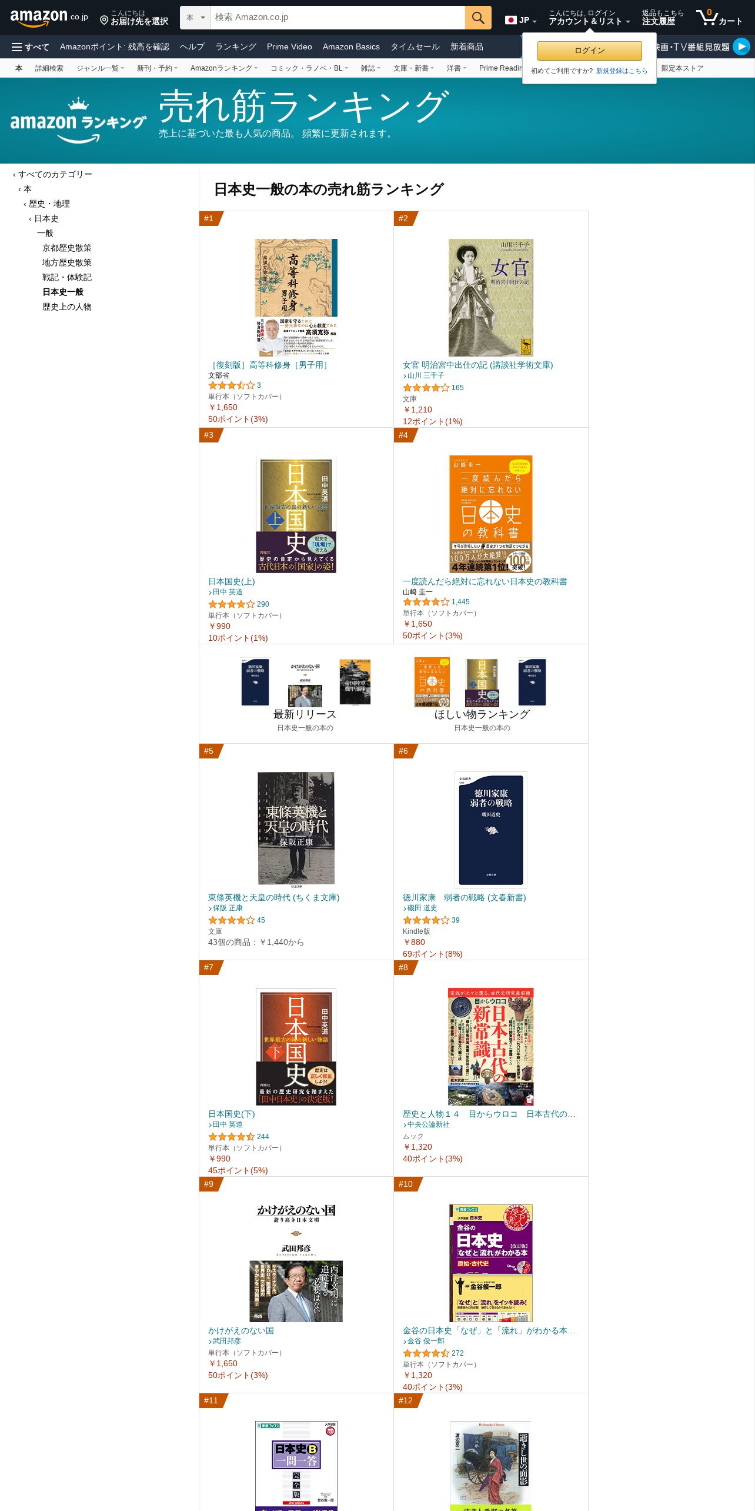
Task: Expand the コミック・ラノベ・BL menu
Action: [x=309, y=68]
